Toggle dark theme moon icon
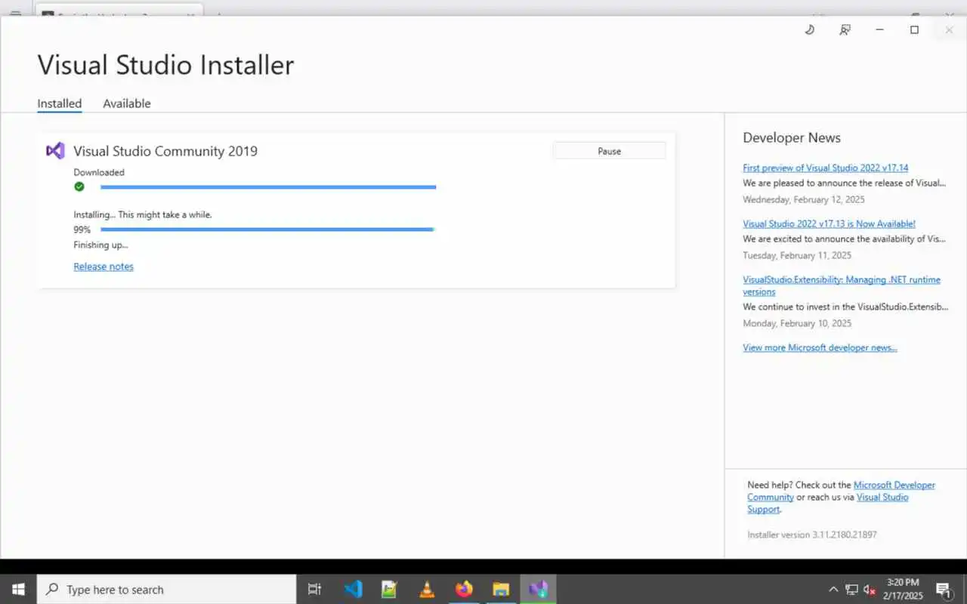Screen dimensions: 967x604 [x=809, y=29]
